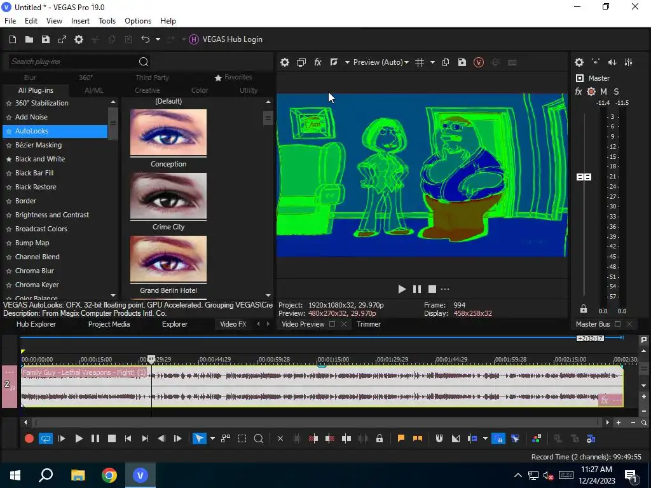Viewport: 651px width, 488px height.
Task: Open event FX on audio clip
Action: (x=605, y=400)
